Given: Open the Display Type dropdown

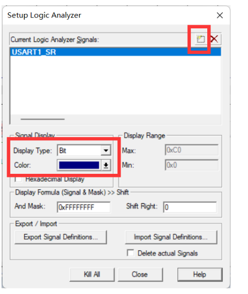Looking at the screenshot, I should pos(106,151).
